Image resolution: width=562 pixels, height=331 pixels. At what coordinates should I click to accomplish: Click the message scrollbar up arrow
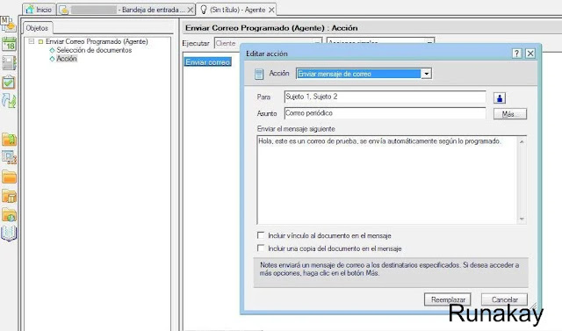tap(522, 142)
